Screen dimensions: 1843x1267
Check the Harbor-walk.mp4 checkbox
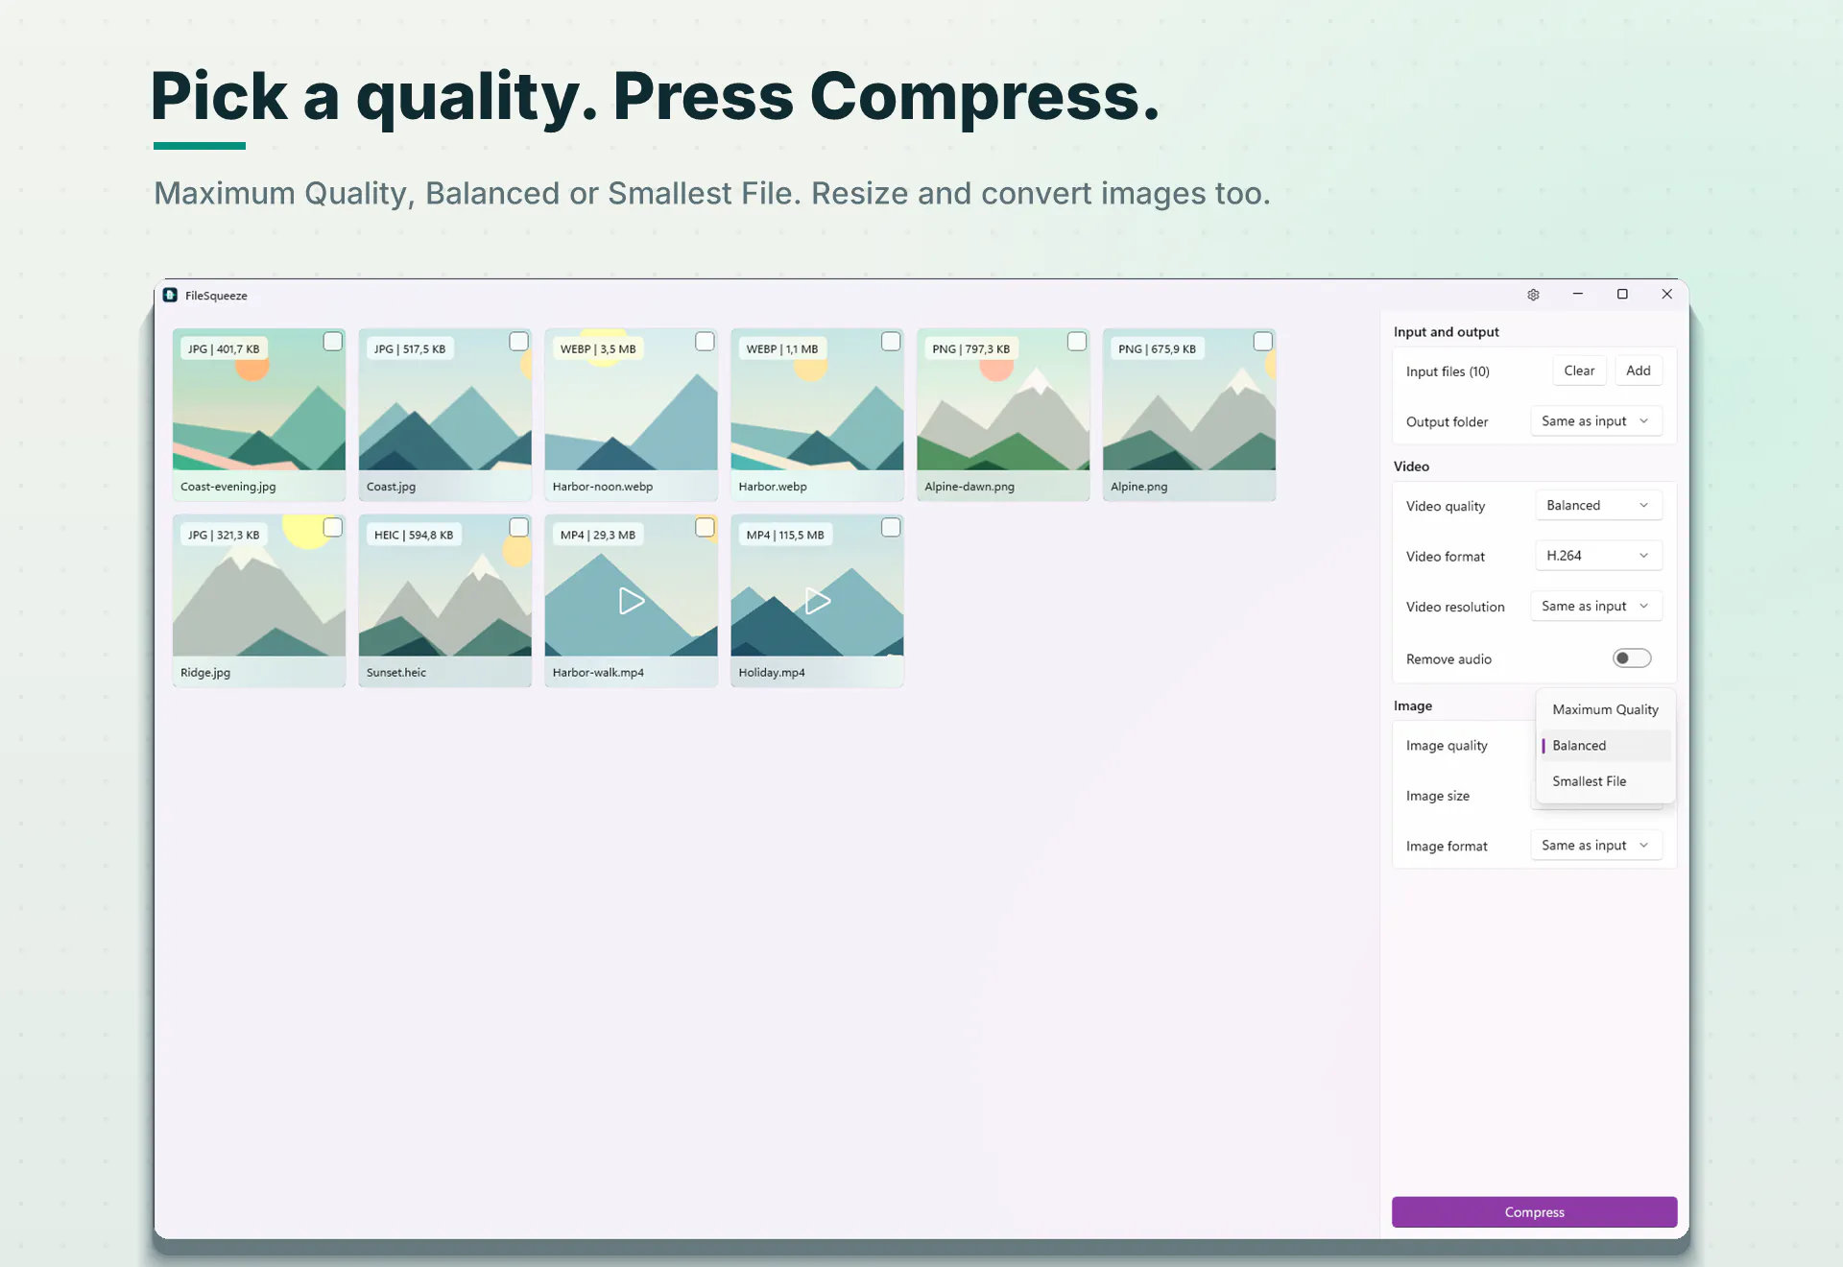pyautogui.click(x=705, y=527)
